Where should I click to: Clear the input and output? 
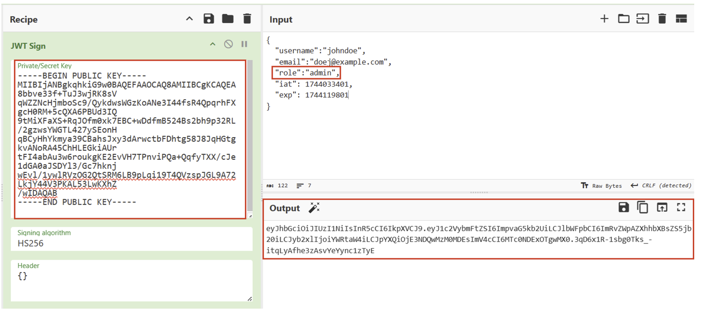click(662, 19)
